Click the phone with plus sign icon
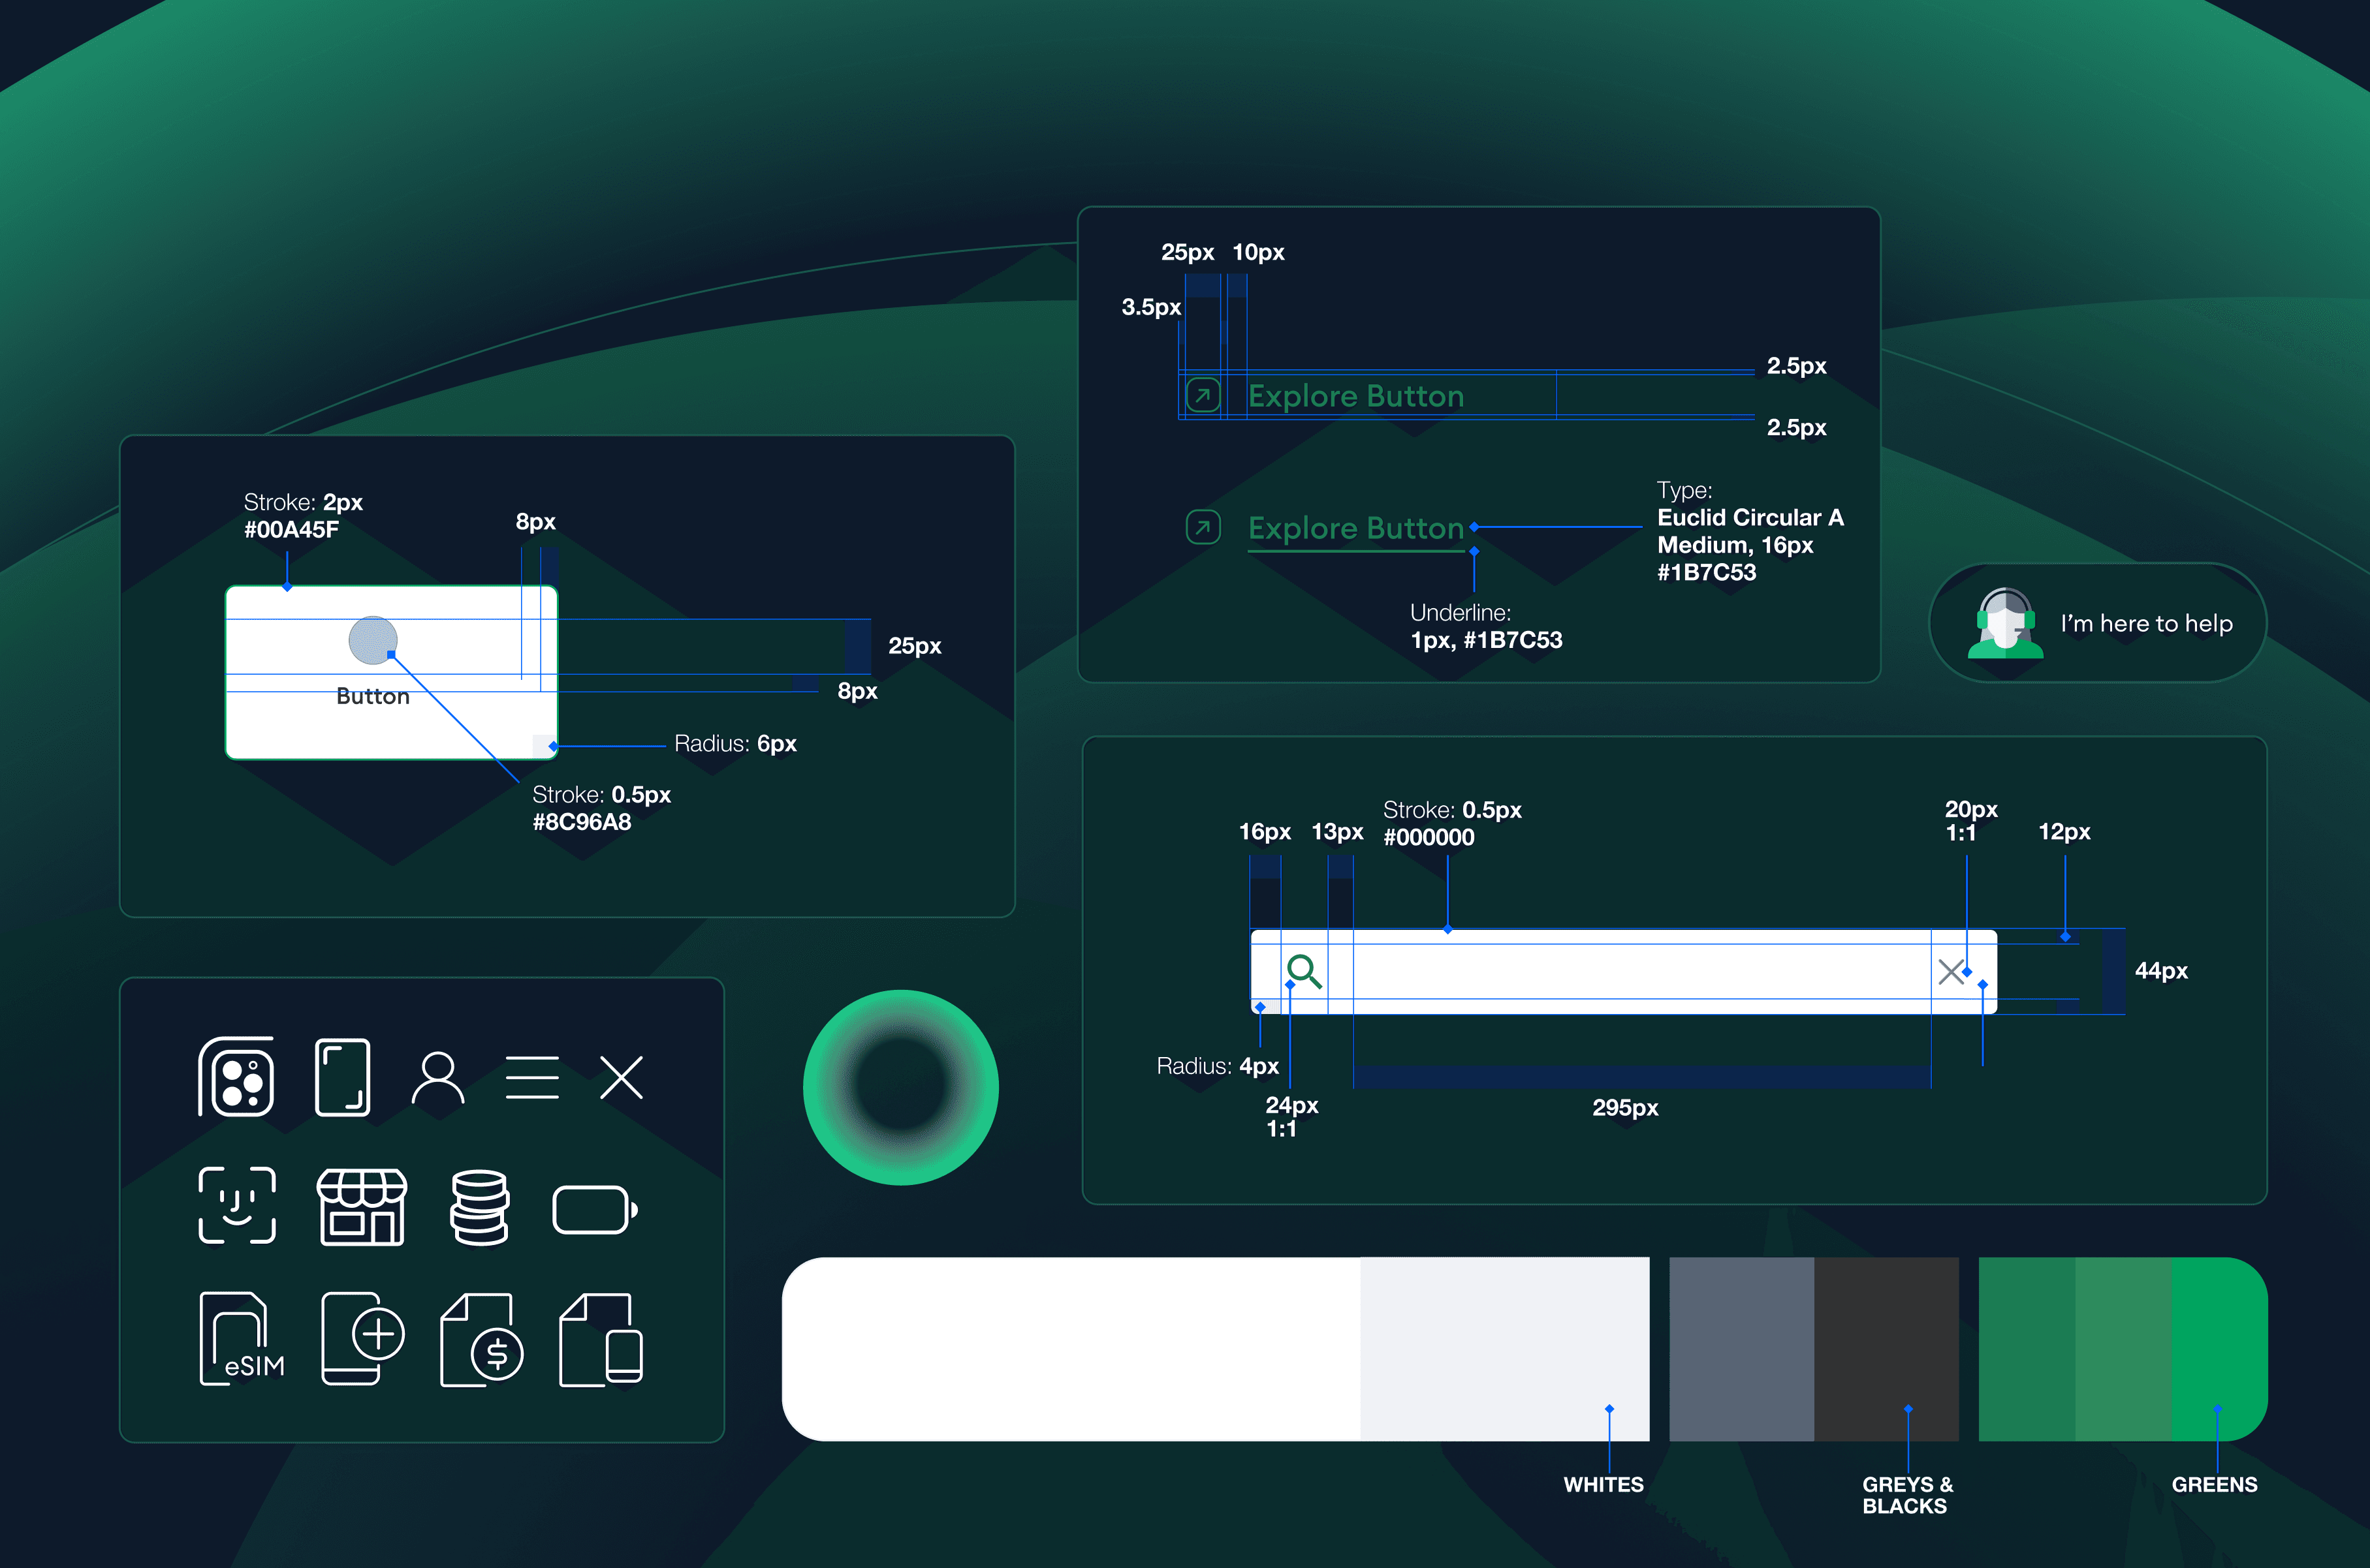The width and height of the screenshot is (2370, 1568). point(363,1338)
